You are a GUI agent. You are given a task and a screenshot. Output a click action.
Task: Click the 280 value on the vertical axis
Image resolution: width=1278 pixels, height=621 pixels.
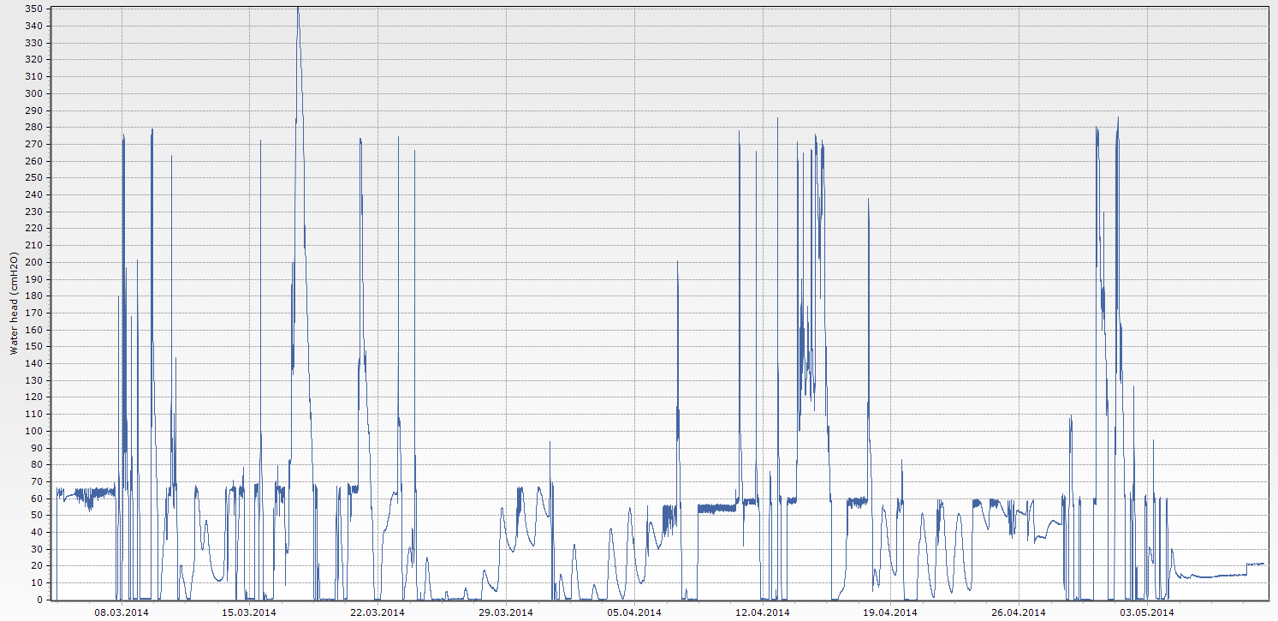click(34, 127)
